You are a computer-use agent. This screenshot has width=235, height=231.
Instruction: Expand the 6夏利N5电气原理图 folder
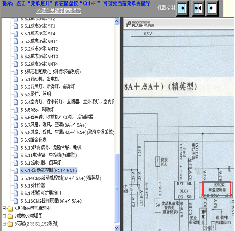coord(4,208)
